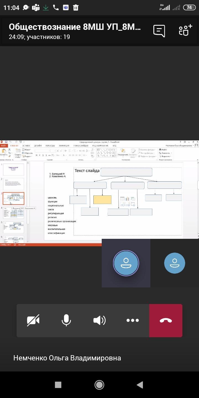Click the Найти find button
This screenshot has width=199, height=398.
click(163, 150)
